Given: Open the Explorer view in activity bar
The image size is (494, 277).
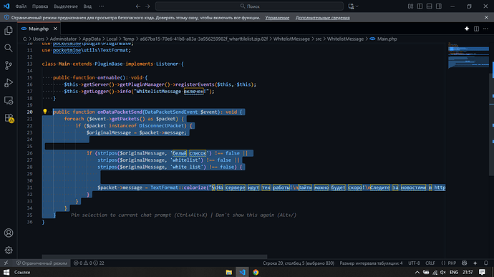Looking at the screenshot, I should coord(9,31).
